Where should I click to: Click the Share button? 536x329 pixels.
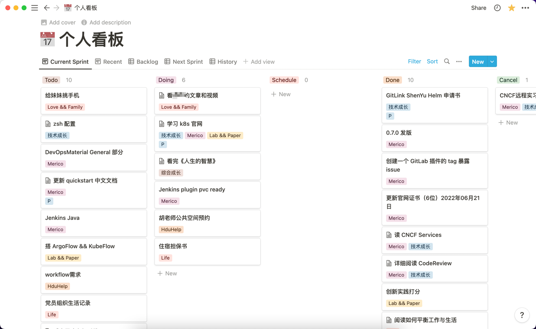478,8
